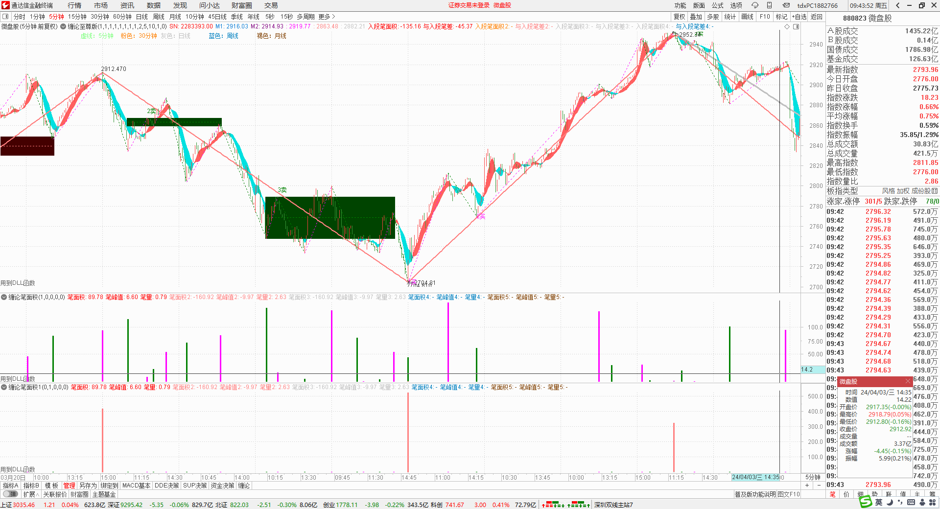This screenshot has height=509, width=940.
Task: Close the 微盘股 data tooltip popup
Action: click(908, 381)
